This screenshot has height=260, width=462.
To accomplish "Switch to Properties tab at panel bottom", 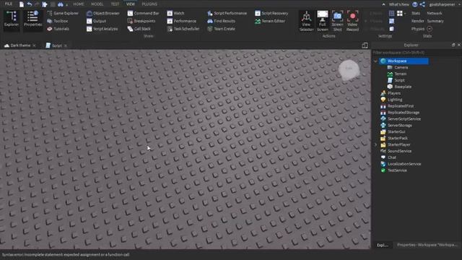I will pyautogui.click(x=427, y=245).
